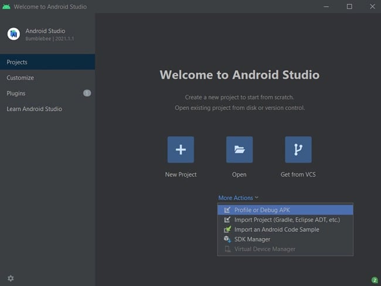Click the Get from VCS label
This screenshot has height=286, width=381.
coord(298,174)
